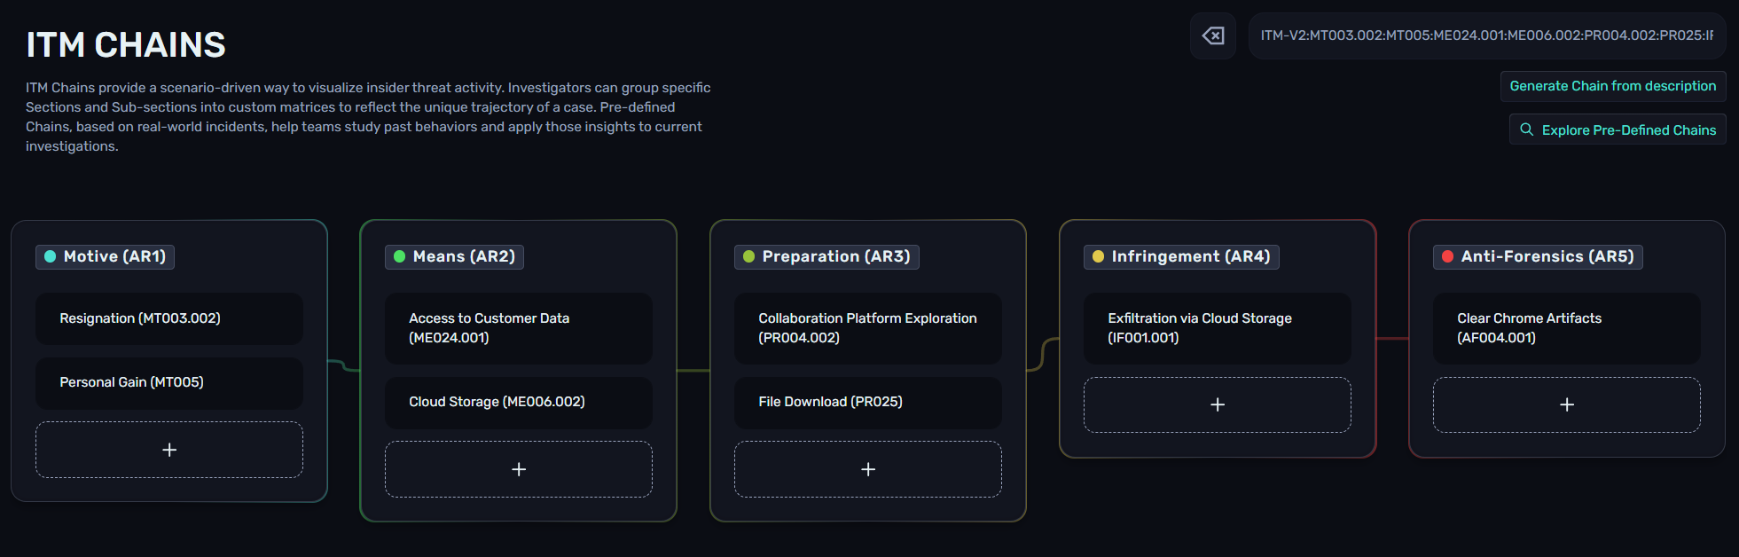Viewport: 1739px width, 557px height.
Task: Click the plus icon under Motive column
Action: (x=169, y=450)
